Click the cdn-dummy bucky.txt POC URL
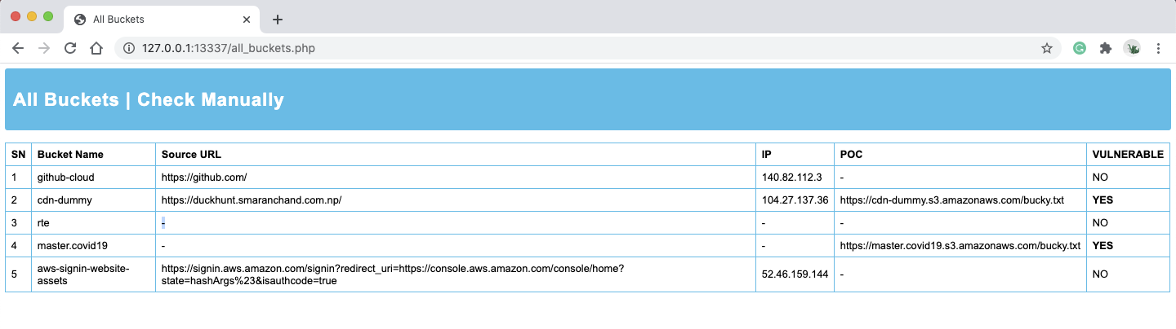Viewport: 1176px width, 329px height. tap(960, 200)
